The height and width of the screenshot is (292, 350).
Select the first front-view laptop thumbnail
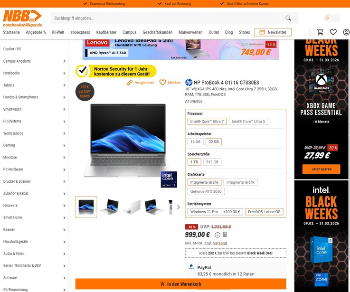(x=86, y=207)
